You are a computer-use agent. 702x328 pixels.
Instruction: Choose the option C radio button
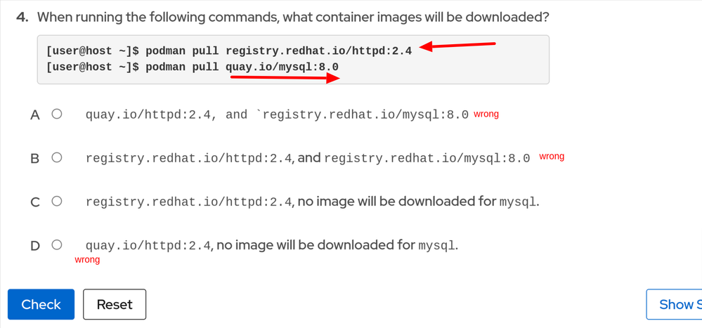pyautogui.click(x=57, y=202)
